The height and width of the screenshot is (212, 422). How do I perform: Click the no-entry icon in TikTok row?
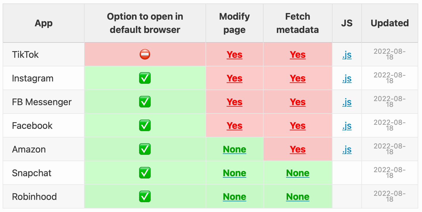click(x=145, y=55)
